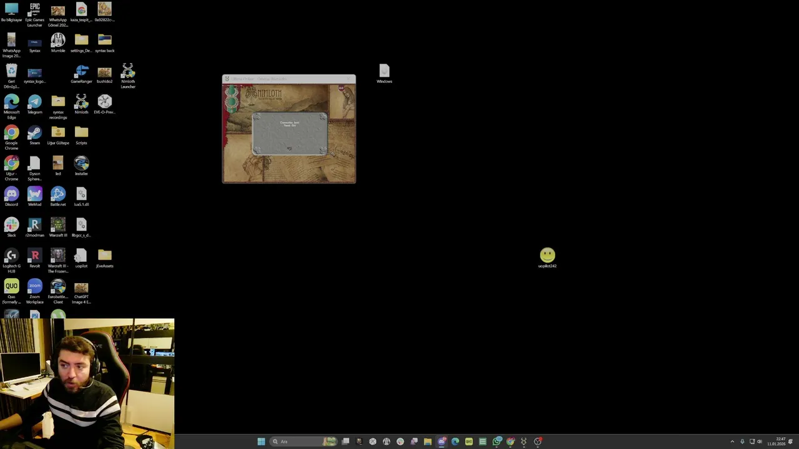Select the Dyson Sphere shortcut

(x=34, y=168)
